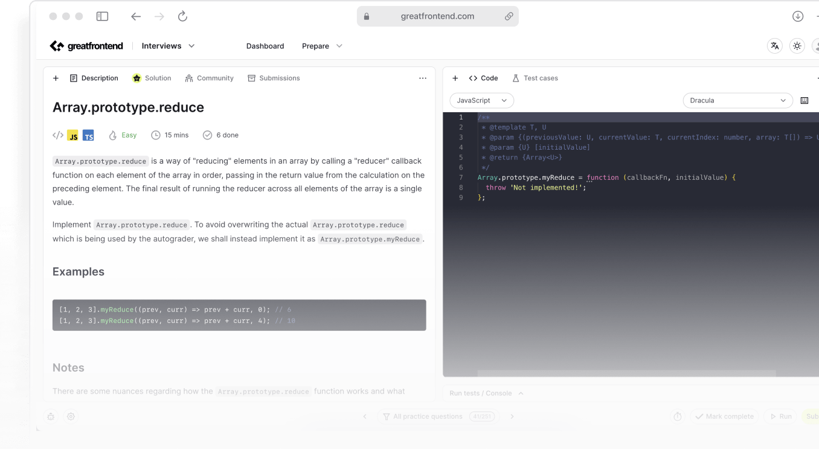The height and width of the screenshot is (449, 819).
Task: Click the address bar URL field
Action: click(x=437, y=16)
